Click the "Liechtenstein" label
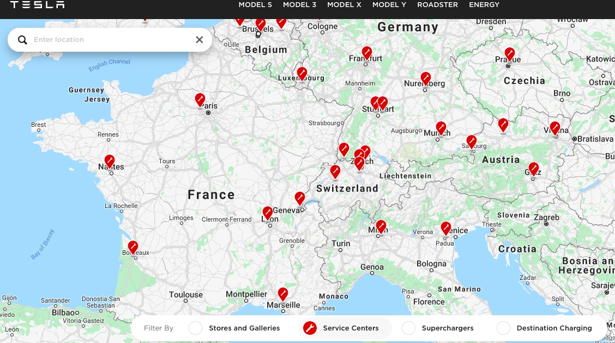The width and height of the screenshot is (615, 343). coord(406,176)
